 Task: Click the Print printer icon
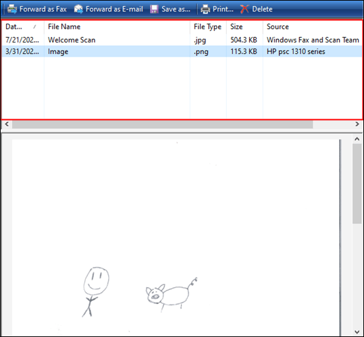click(205, 9)
